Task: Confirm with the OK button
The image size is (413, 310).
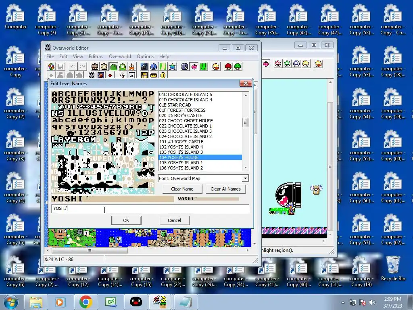Action: [126, 220]
